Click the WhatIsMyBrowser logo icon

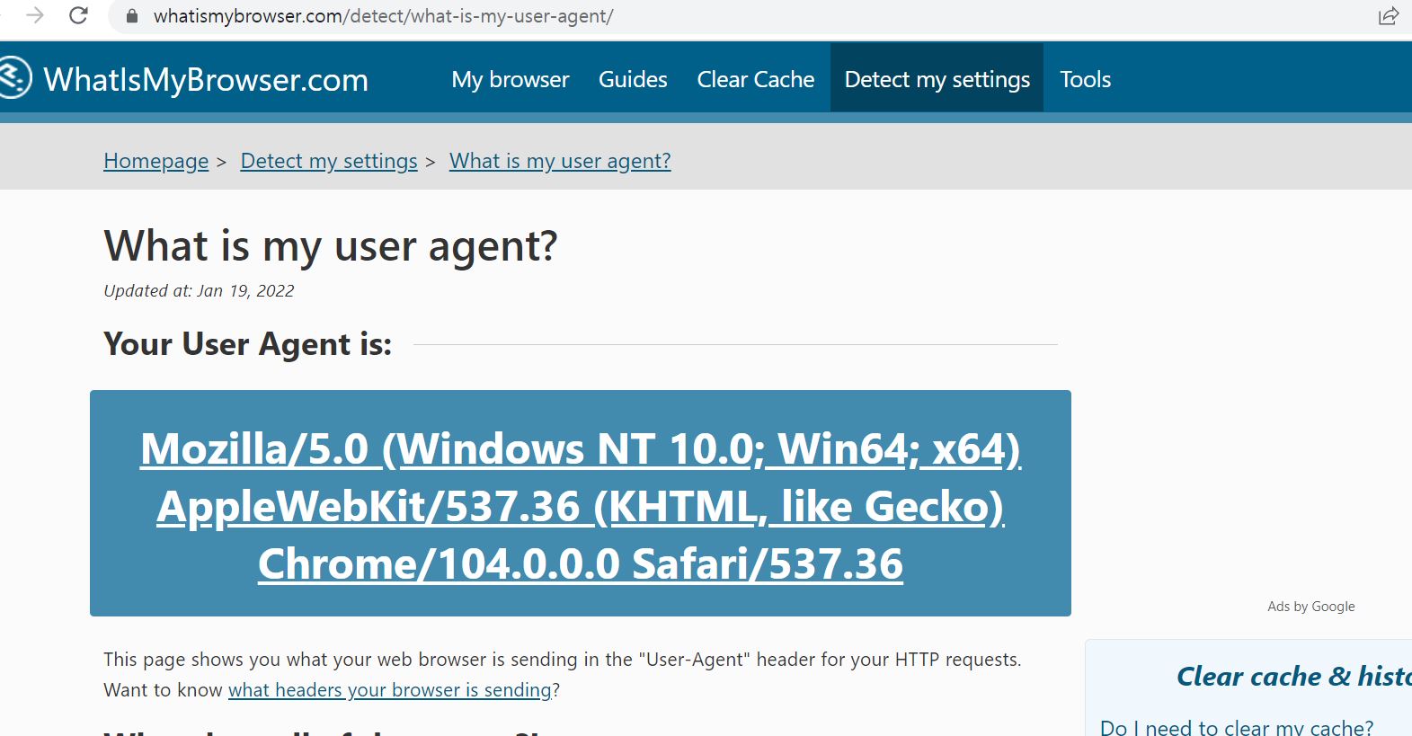(13, 77)
